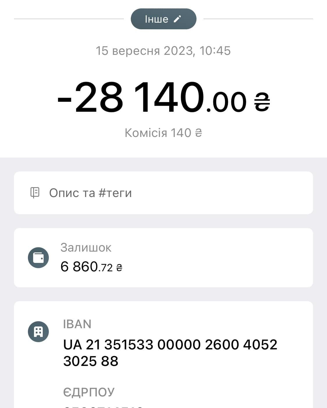This screenshot has height=408, width=327.
Task: Click the IBAN heading label
Action: click(x=77, y=324)
